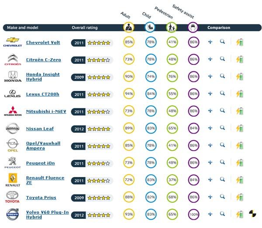Open the Chevrolet Volt link
The width and height of the screenshot is (262, 228).
[x=43, y=43]
